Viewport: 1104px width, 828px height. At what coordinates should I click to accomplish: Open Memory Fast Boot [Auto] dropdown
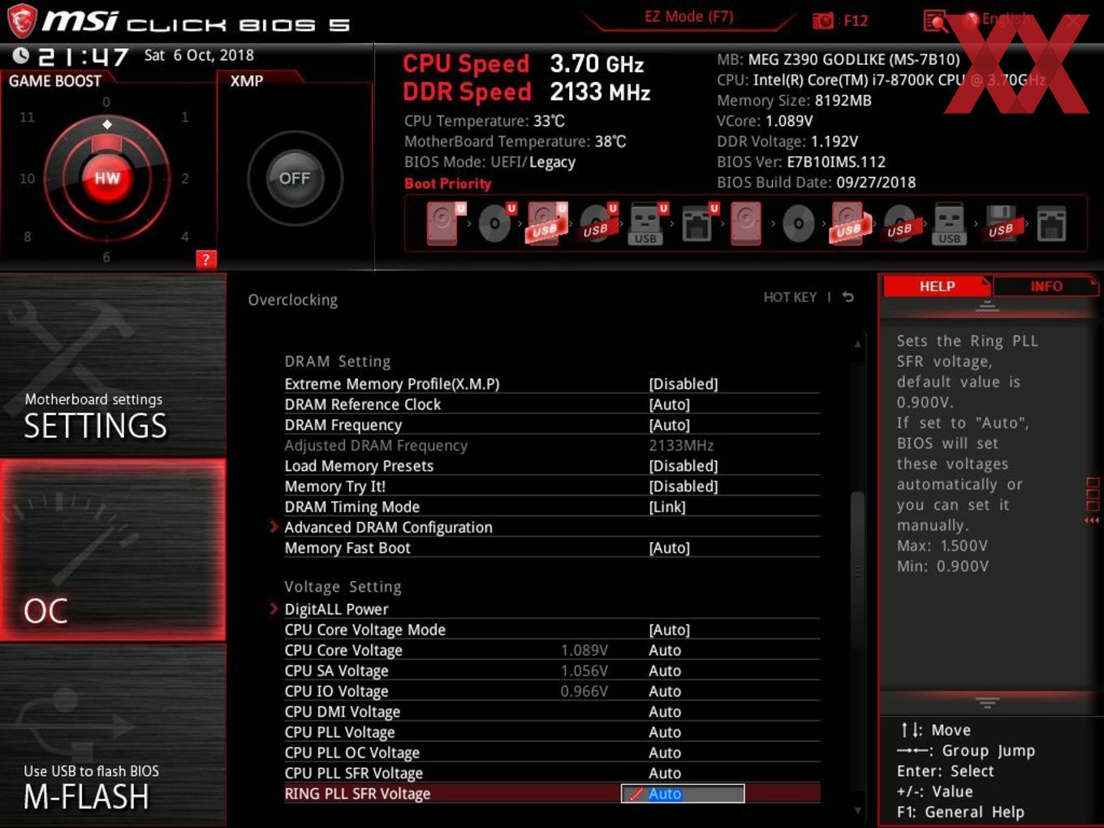point(670,548)
